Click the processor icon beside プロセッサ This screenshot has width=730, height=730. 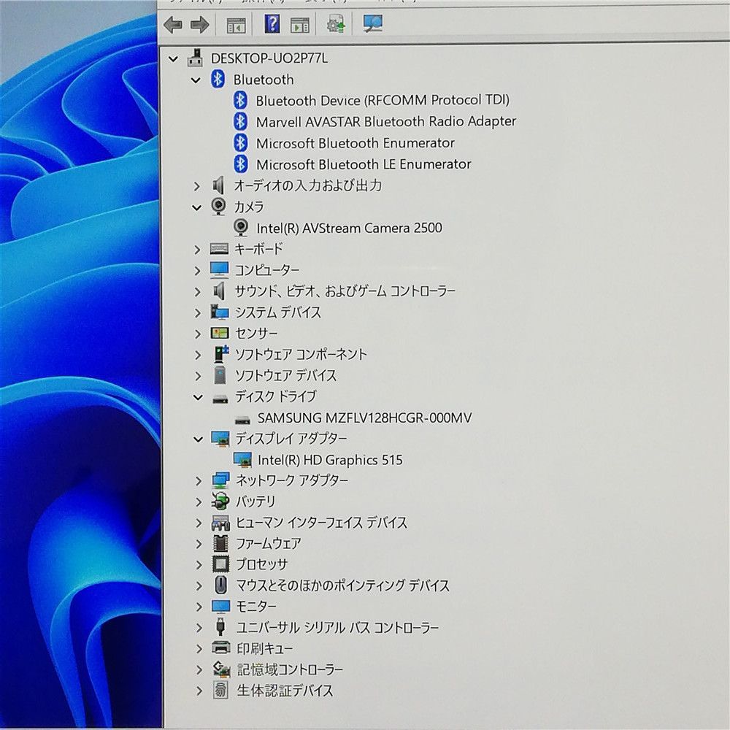pos(220,564)
